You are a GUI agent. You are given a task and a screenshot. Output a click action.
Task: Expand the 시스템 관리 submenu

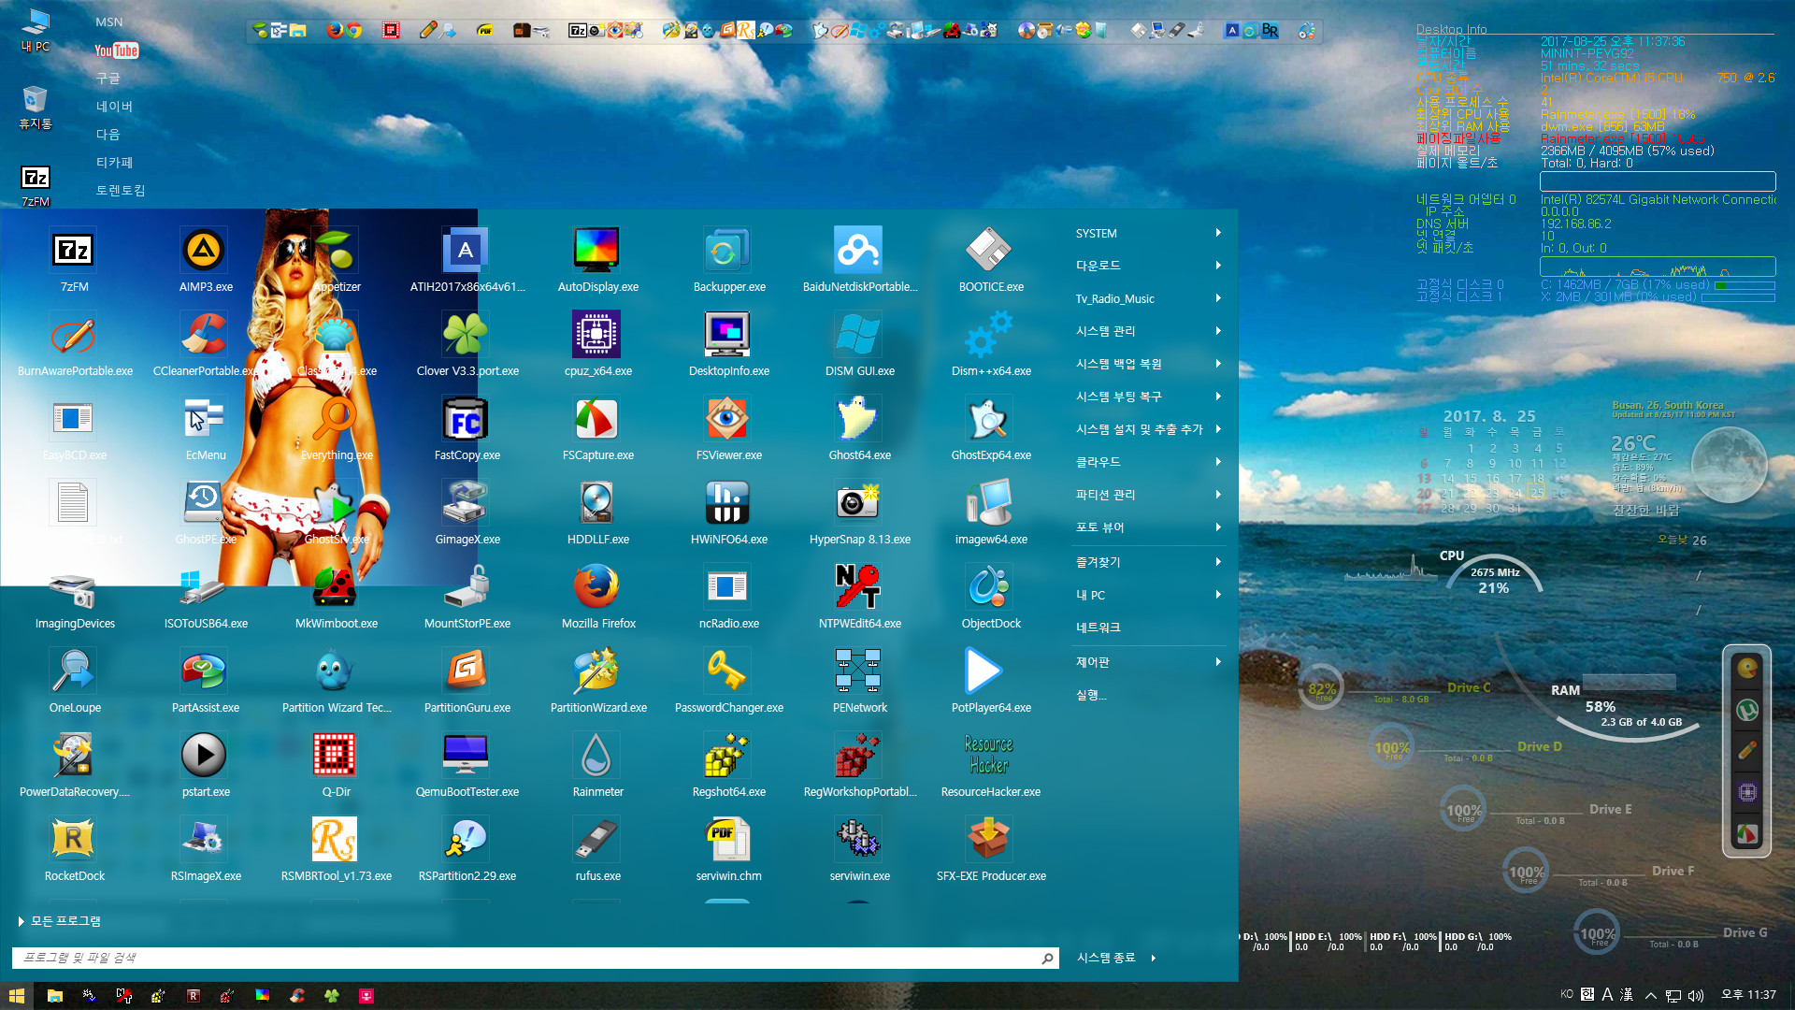[x=1148, y=331]
